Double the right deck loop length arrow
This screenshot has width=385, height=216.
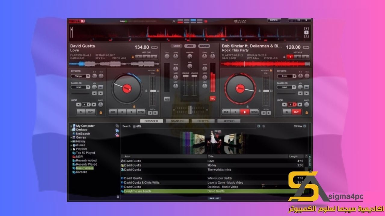(300, 104)
